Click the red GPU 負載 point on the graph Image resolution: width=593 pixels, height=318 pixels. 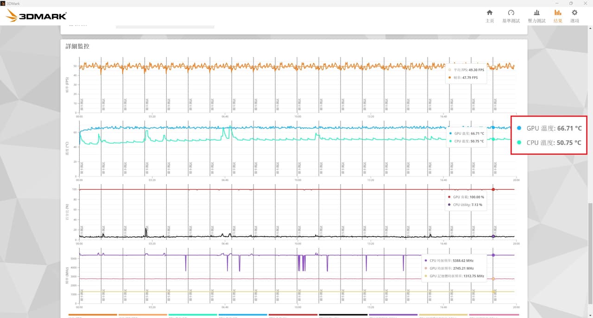pyautogui.click(x=493, y=189)
